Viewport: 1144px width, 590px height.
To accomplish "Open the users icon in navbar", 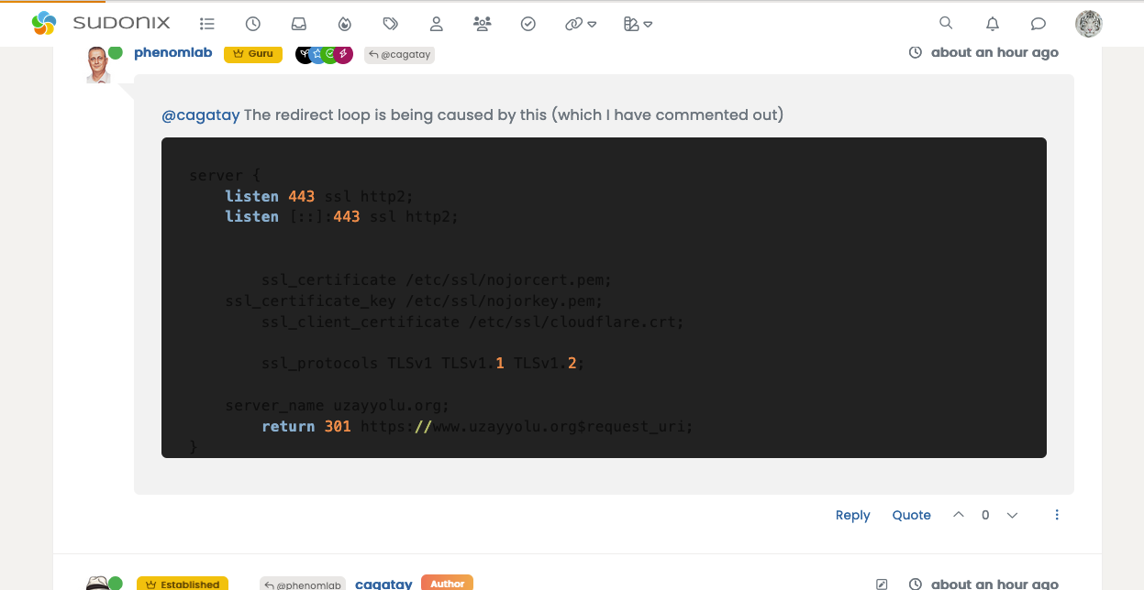I will (x=437, y=25).
